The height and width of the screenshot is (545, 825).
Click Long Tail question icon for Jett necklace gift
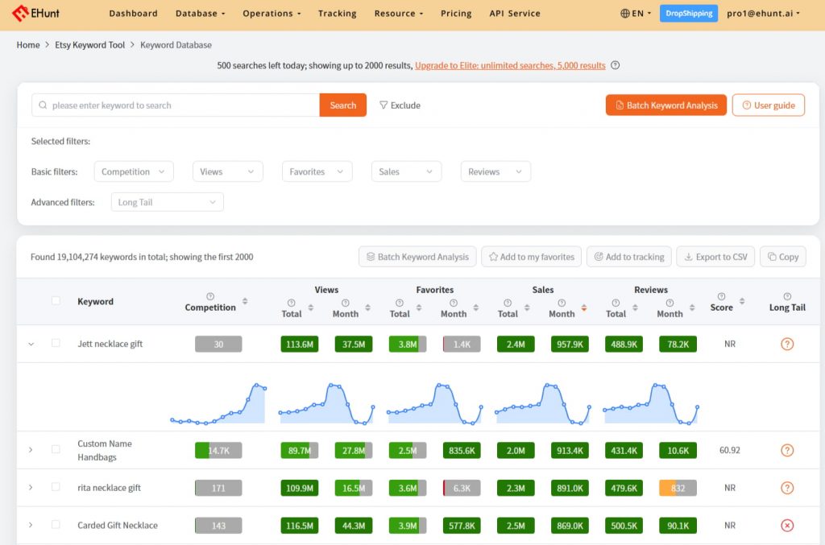click(787, 345)
